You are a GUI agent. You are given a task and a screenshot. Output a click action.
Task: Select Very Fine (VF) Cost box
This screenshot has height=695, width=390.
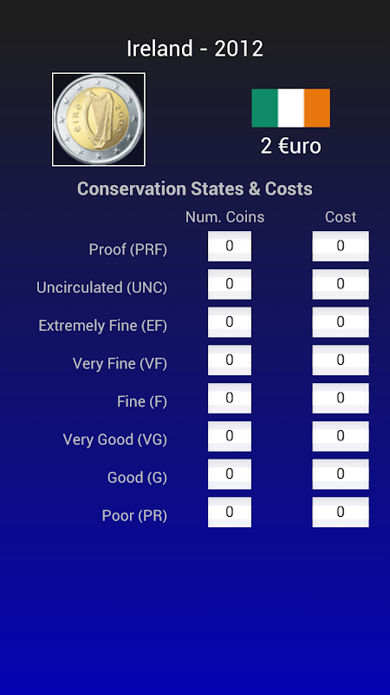click(x=341, y=361)
